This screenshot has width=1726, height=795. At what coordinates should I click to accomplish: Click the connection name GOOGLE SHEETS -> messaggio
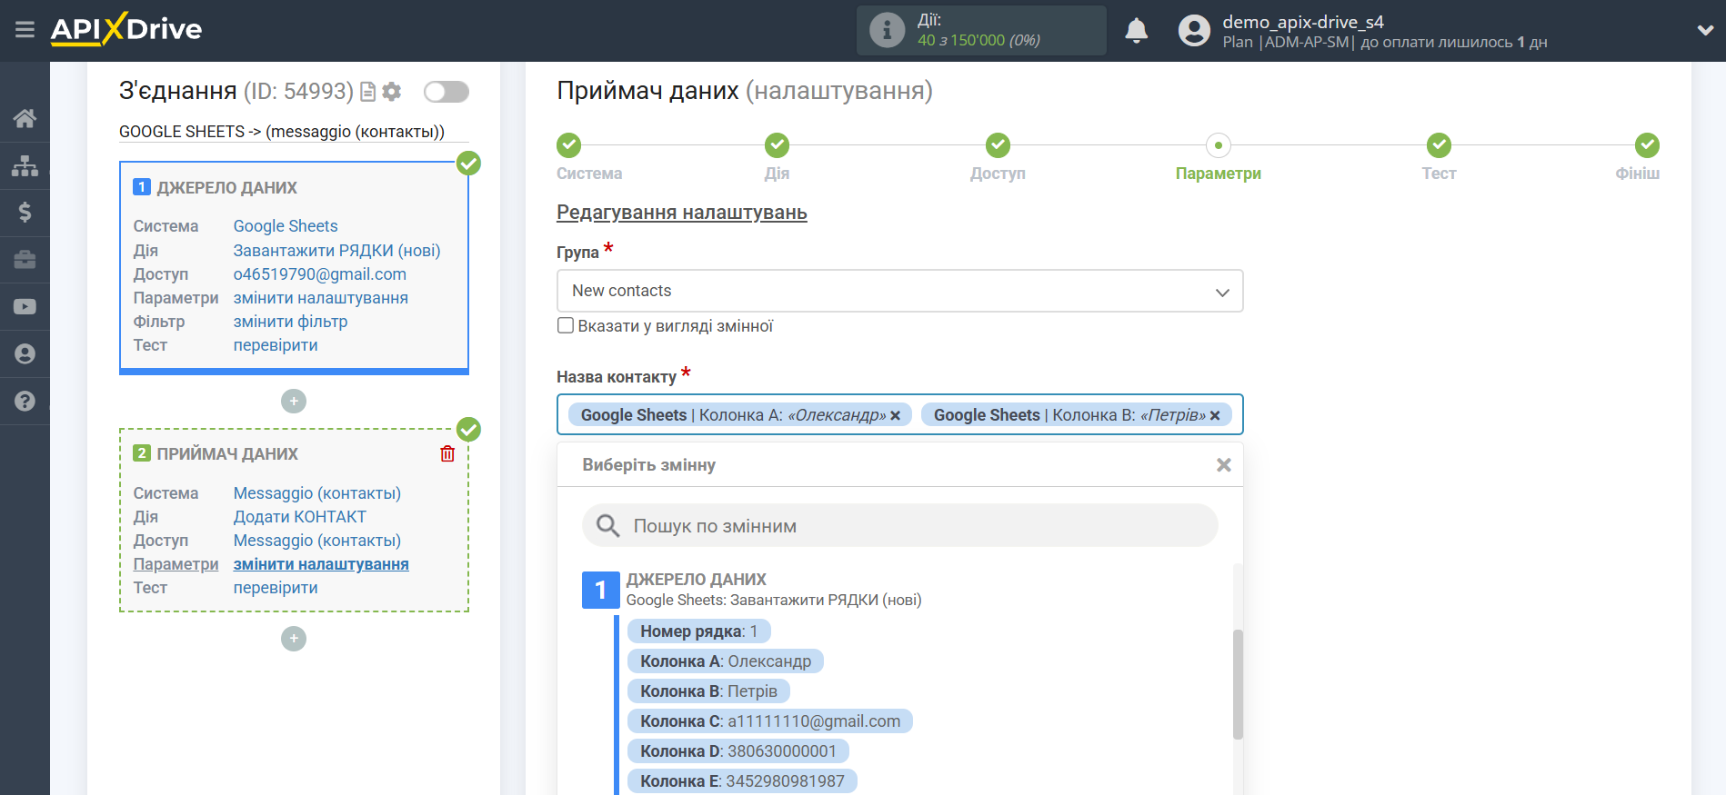[x=282, y=132]
